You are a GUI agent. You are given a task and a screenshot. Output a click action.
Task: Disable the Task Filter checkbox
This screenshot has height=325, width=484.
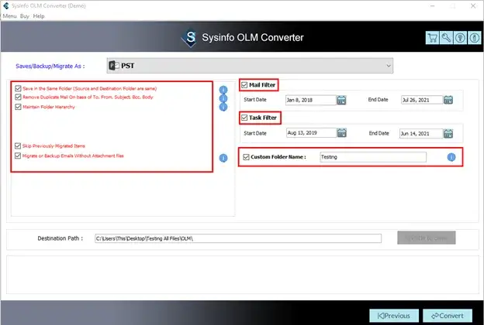click(244, 118)
